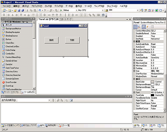The image size is (167, 132).
Task: Open the Toolbox via hammer and wrench icon
Action: (x=153, y=10)
